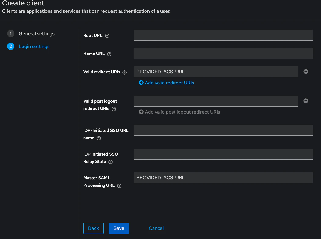View help for Master SAML Processing URL

[x=119, y=186]
